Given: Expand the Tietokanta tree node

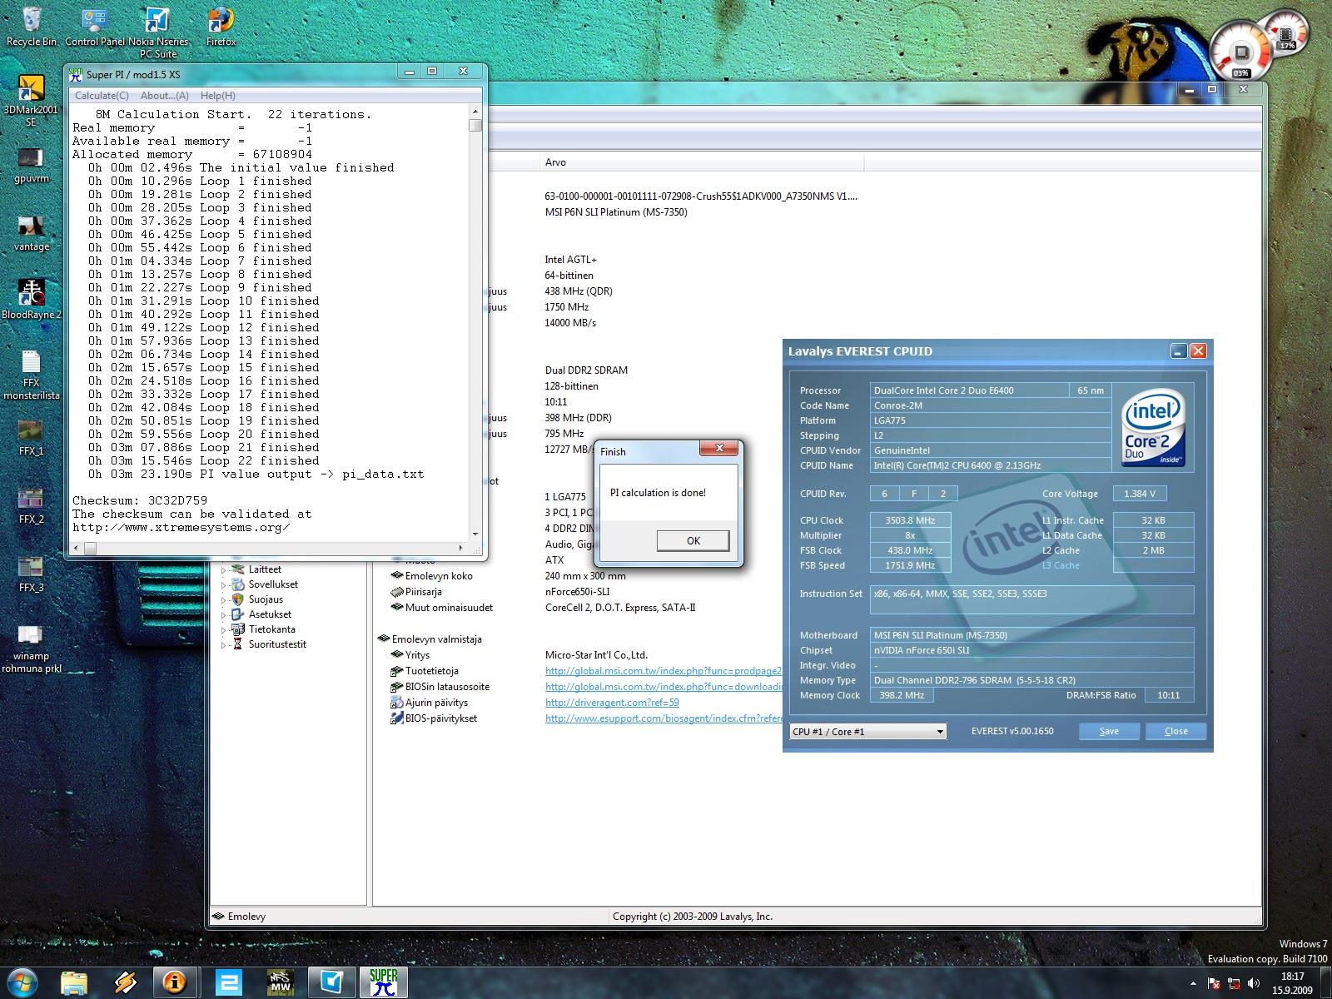Looking at the screenshot, I should pos(223,630).
